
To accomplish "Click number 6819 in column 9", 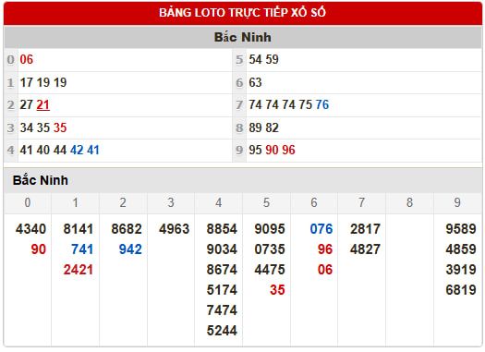I will (461, 290).
